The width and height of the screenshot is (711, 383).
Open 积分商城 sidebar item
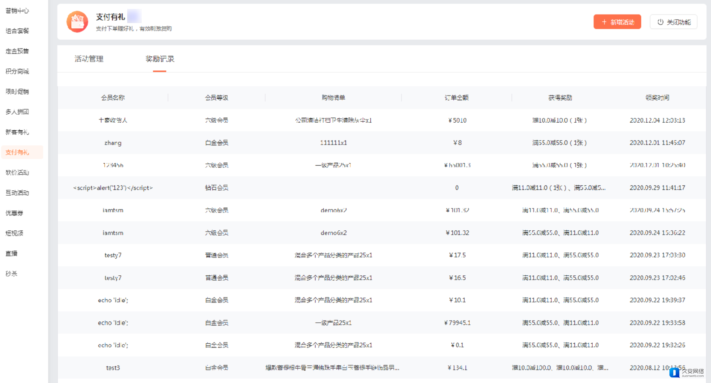pyautogui.click(x=17, y=71)
